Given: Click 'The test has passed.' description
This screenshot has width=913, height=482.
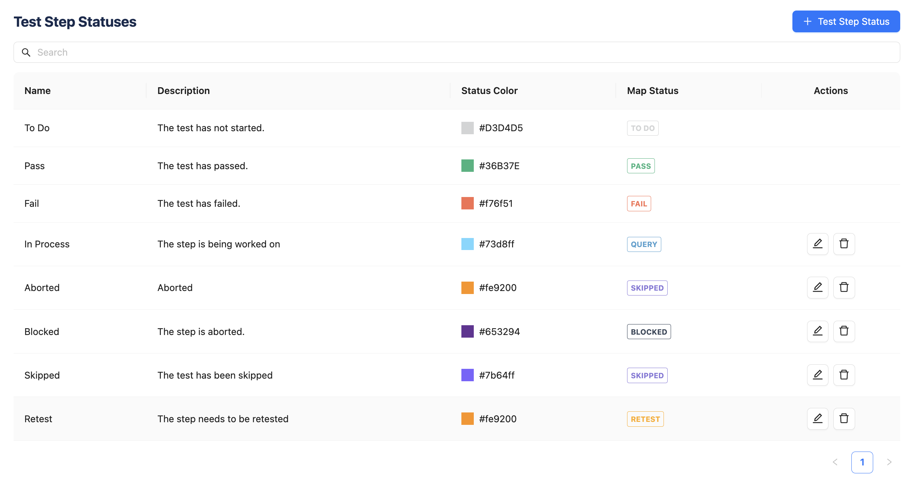Looking at the screenshot, I should click(203, 166).
